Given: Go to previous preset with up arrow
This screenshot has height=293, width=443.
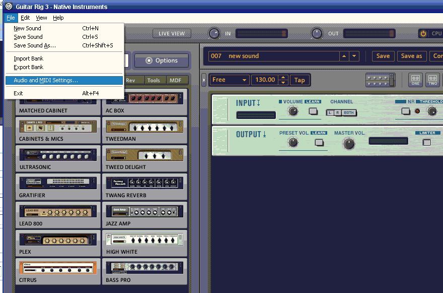Looking at the screenshot, I should point(344,56).
